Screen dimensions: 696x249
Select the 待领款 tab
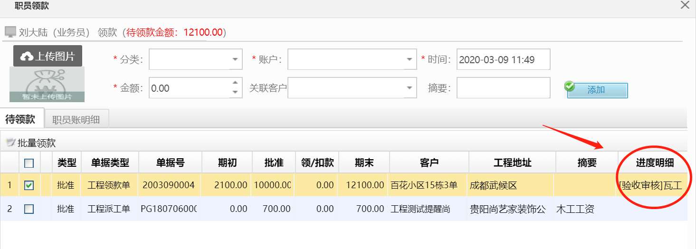coord(20,119)
